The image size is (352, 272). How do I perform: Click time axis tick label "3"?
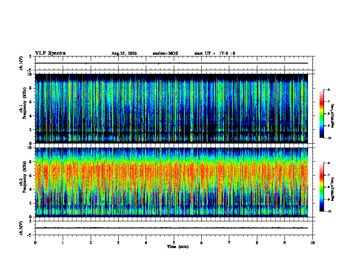[118, 243]
